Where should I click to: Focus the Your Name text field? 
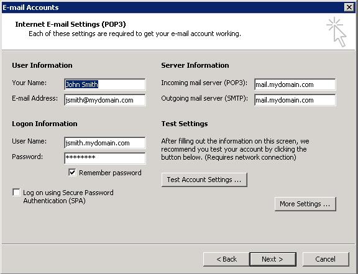pos(105,84)
